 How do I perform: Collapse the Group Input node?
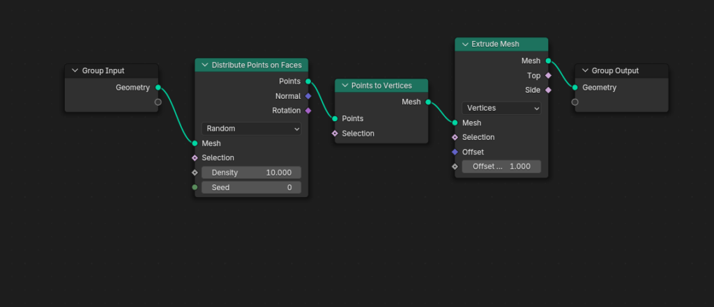click(75, 71)
